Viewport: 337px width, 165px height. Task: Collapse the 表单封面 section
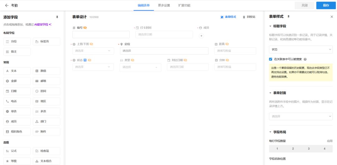click(x=270, y=93)
